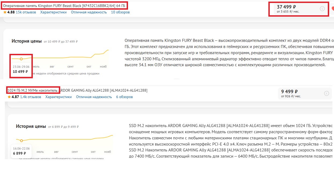Viewport: 334px width, 175px height.
Task: Click the 16.06-22.06 date in the tooltip
Action: pos(21,148)
